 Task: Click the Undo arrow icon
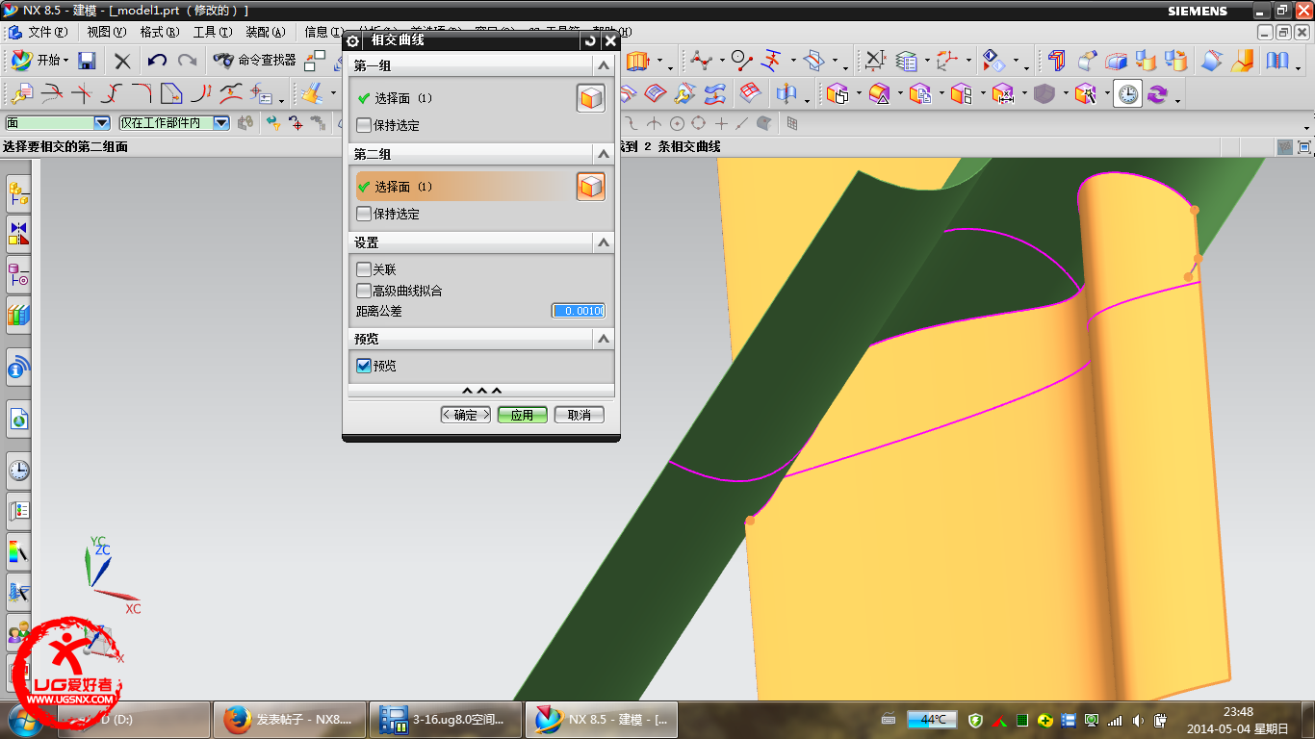click(x=157, y=61)
